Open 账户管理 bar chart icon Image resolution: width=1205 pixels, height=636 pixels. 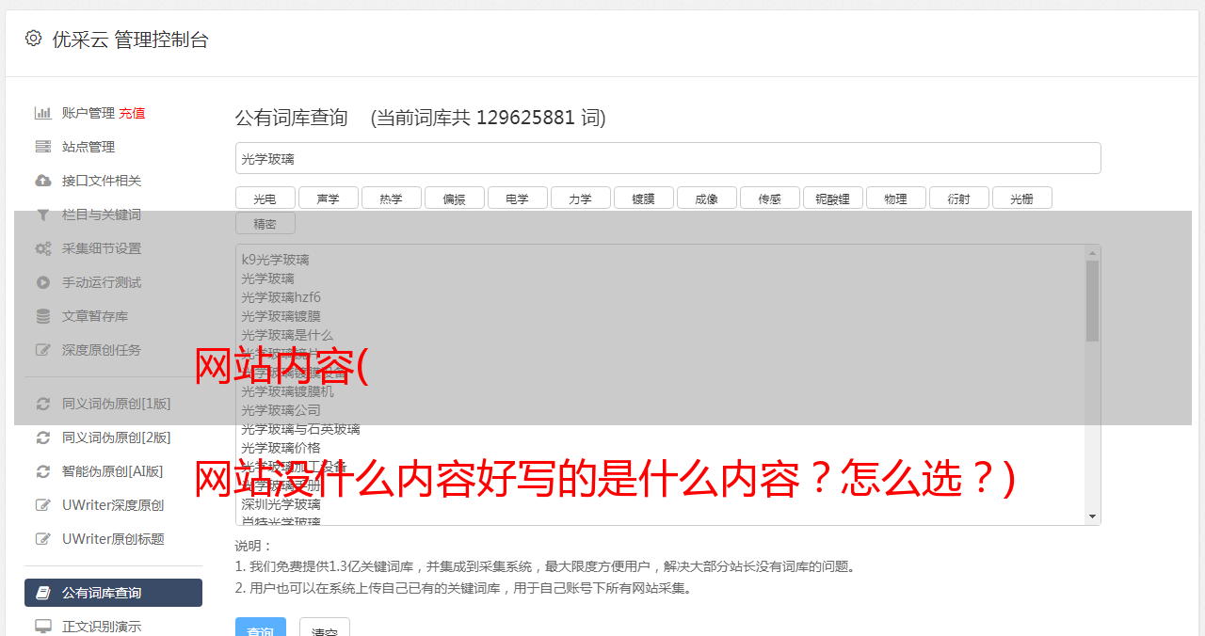pyautogui.click(x=43, y=113)
